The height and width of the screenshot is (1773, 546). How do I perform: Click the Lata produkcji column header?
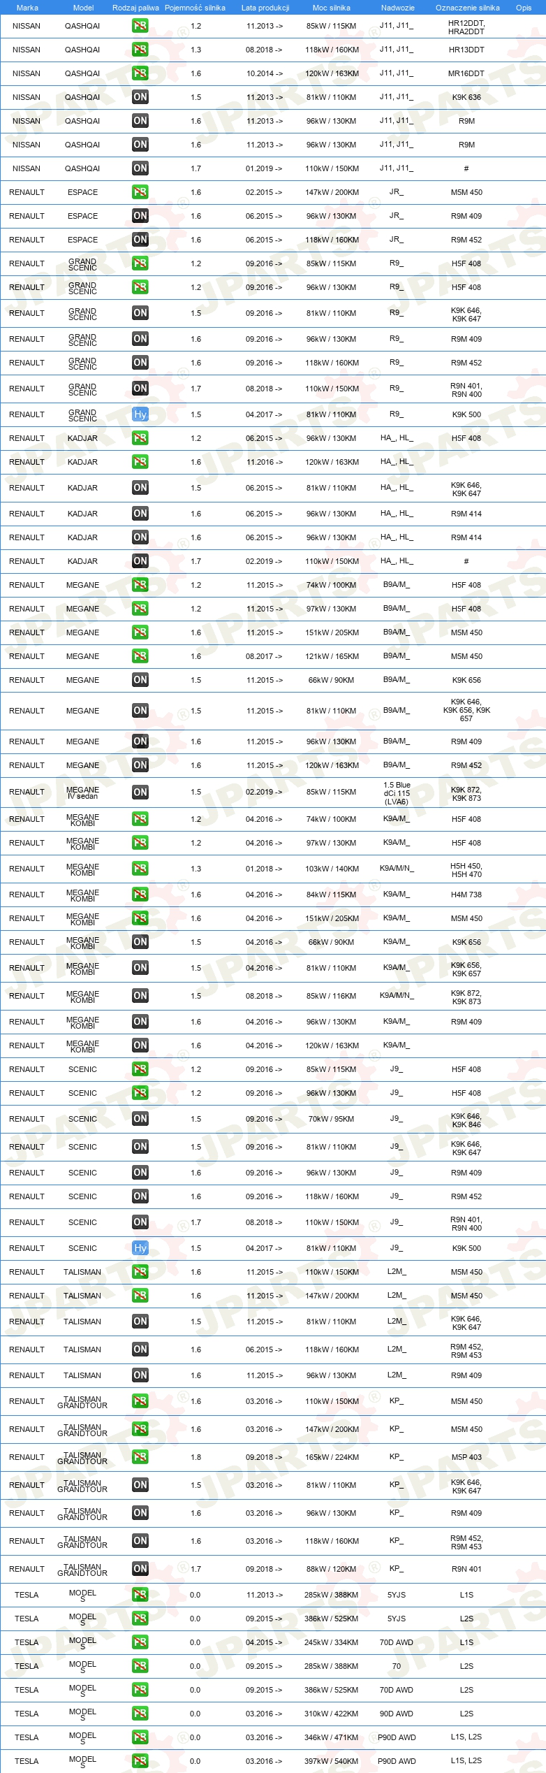coord(265,8)
